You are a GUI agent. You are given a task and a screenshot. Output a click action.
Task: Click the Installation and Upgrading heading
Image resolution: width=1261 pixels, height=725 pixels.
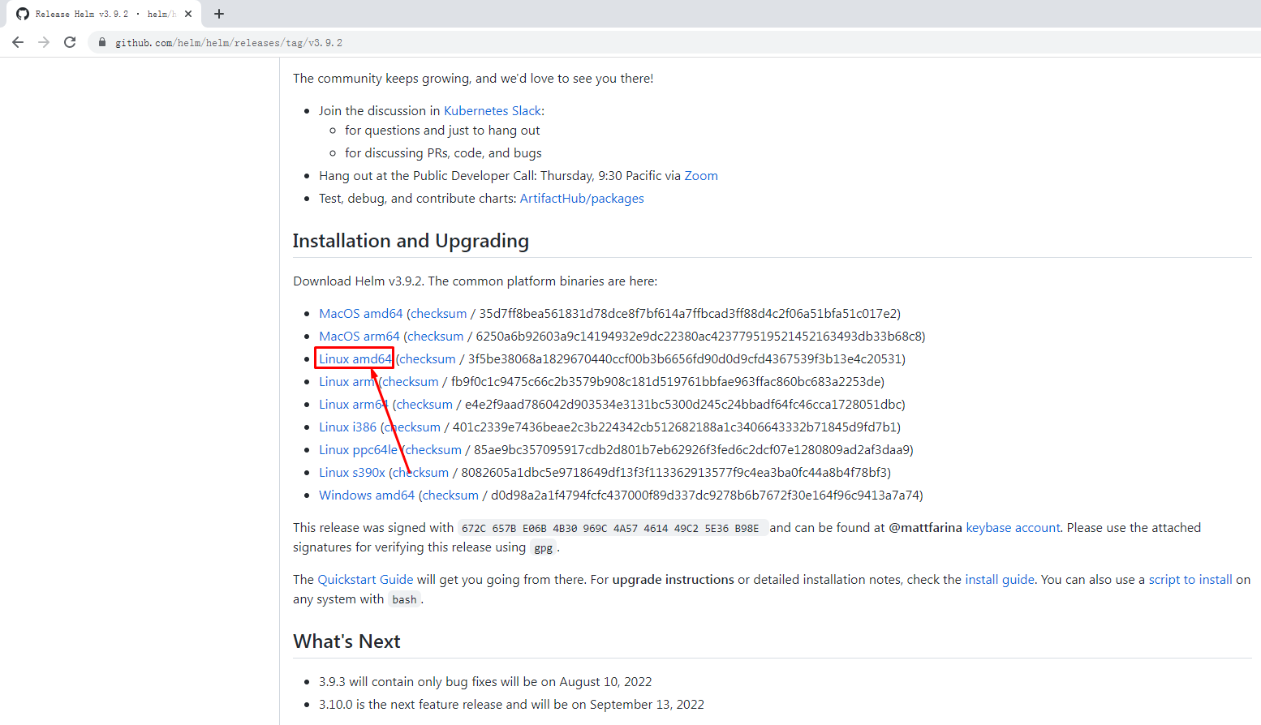point(411,241)
